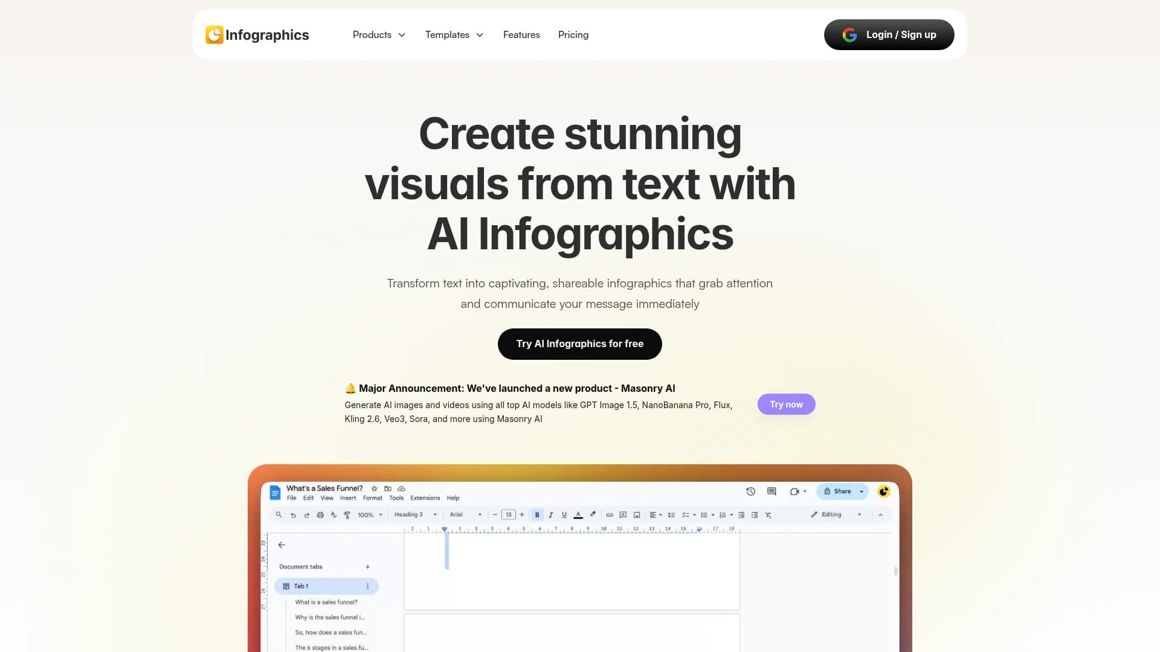The width and height of the screenshot is (1160, 652).
Task: Click the search magnifier in Docs toolbar
Action: click(x=279, y=515)
